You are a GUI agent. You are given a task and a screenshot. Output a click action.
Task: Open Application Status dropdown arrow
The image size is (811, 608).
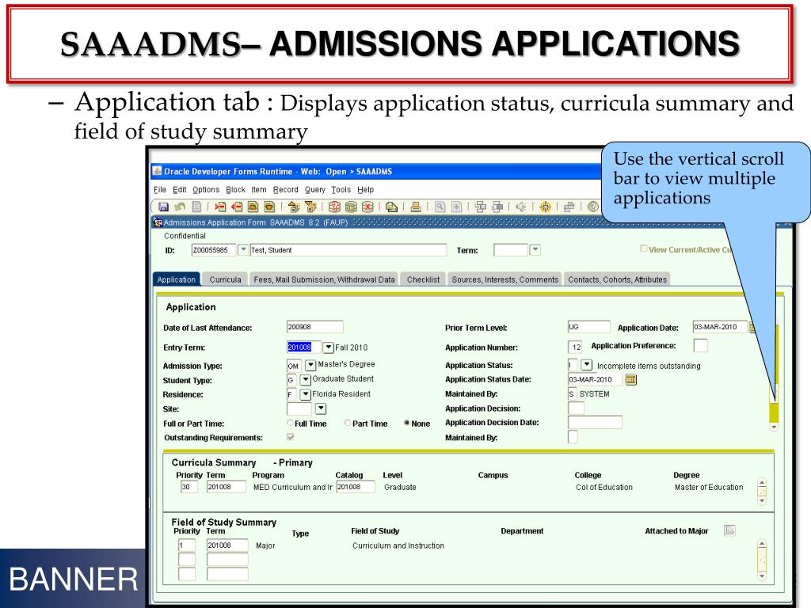587,365
